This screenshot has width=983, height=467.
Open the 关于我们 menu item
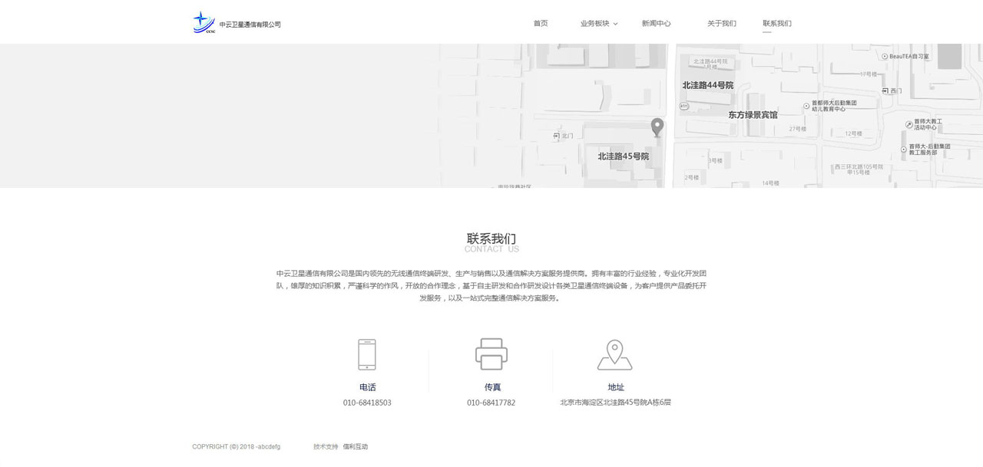[721, 24]
